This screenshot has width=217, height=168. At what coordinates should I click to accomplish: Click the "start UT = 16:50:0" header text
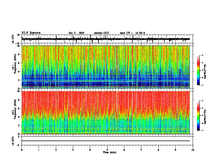click(x=132, y=33)
